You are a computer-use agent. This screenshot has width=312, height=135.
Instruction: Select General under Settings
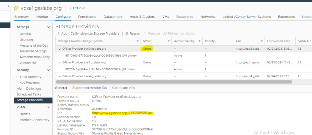(x=25, y=34)
